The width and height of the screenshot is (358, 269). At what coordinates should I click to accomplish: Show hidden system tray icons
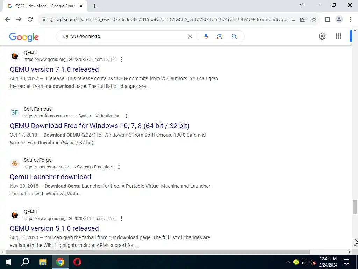(288, 262)
